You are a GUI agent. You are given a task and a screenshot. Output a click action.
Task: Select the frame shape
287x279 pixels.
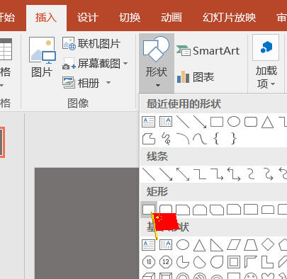tap(234, 262)
